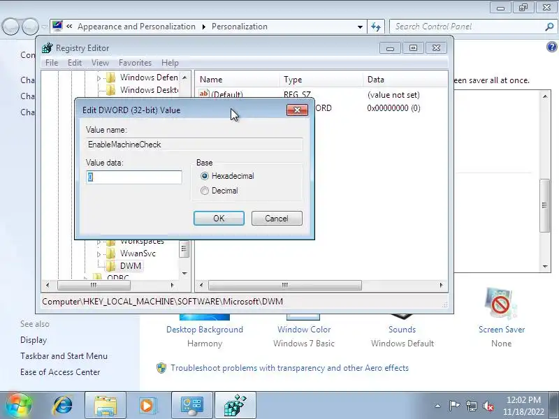The image size is (559, 419).
Task: Expand the breadcrumb arrow before Personalization
Action: pos(203,27)
